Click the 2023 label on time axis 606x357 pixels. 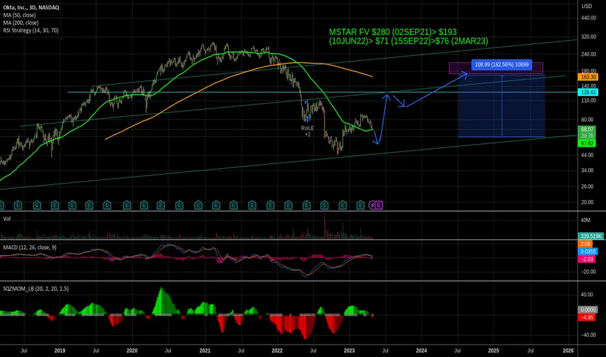(349, 351)
